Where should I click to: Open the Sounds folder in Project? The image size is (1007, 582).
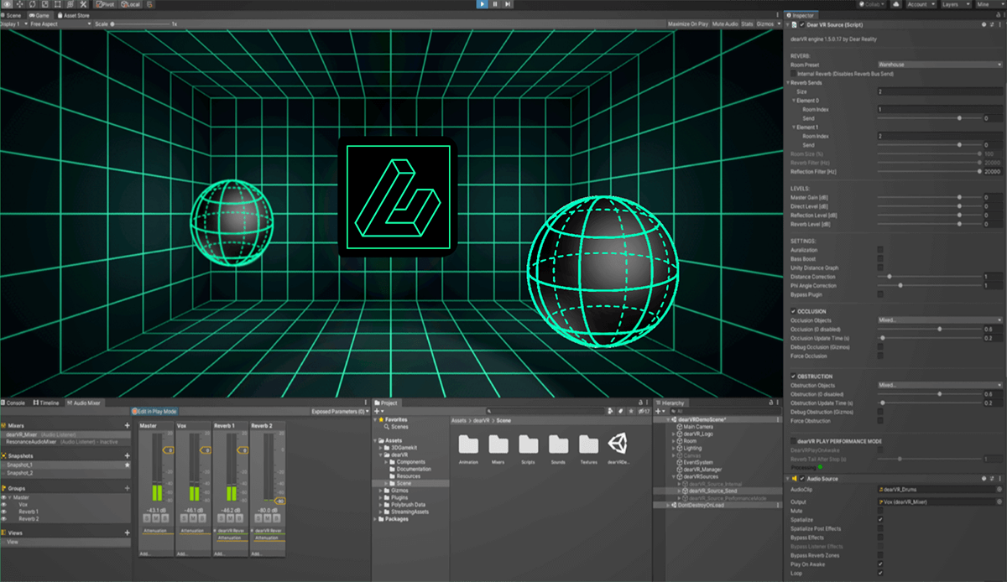[x=559, y=444]
